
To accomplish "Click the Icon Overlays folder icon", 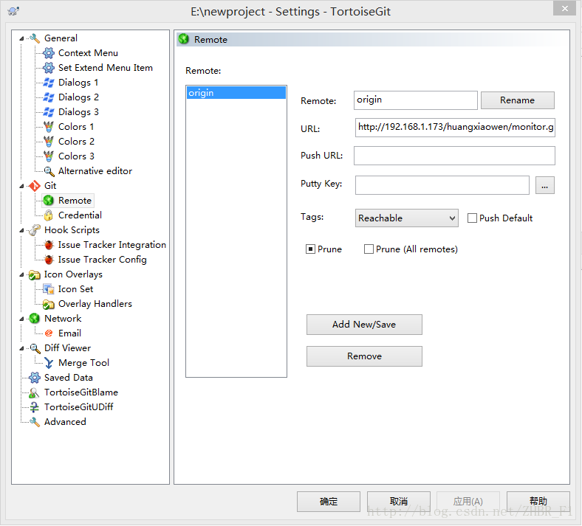I will pyautogui.click(x=35, y=274).
